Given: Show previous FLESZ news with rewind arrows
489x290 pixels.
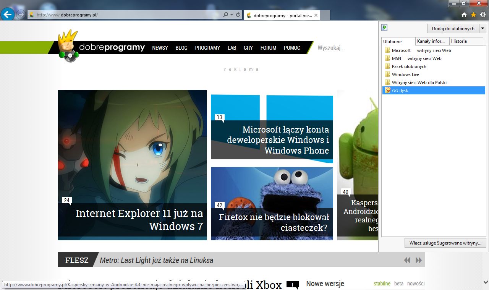Looking at the screenshot, I should pyautogui.click(x=407, y=260).
